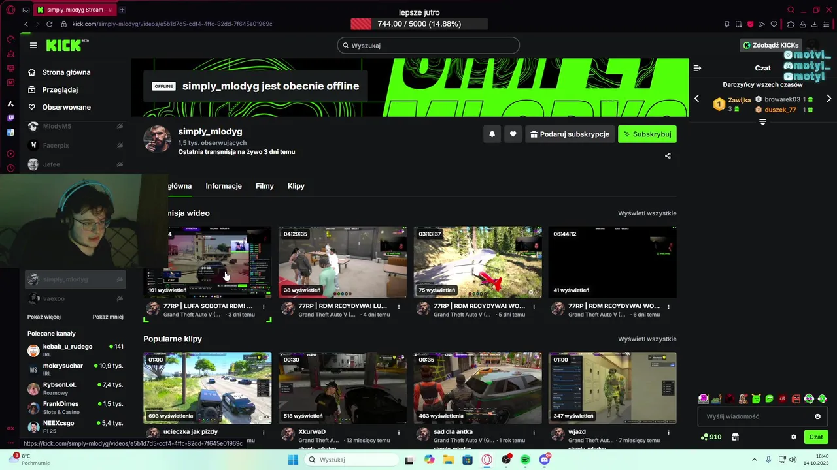Screen dimensions: 837x470
Task: Switch to the Klipy tab
Action: pyautogui.click(x=296, y=186)
